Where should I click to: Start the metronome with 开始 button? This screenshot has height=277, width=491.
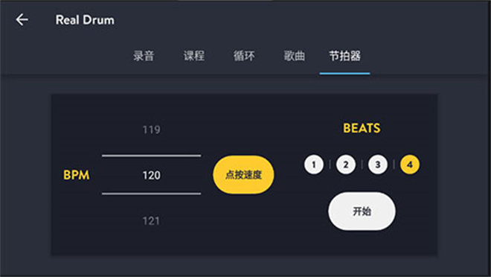pos(362,211)
